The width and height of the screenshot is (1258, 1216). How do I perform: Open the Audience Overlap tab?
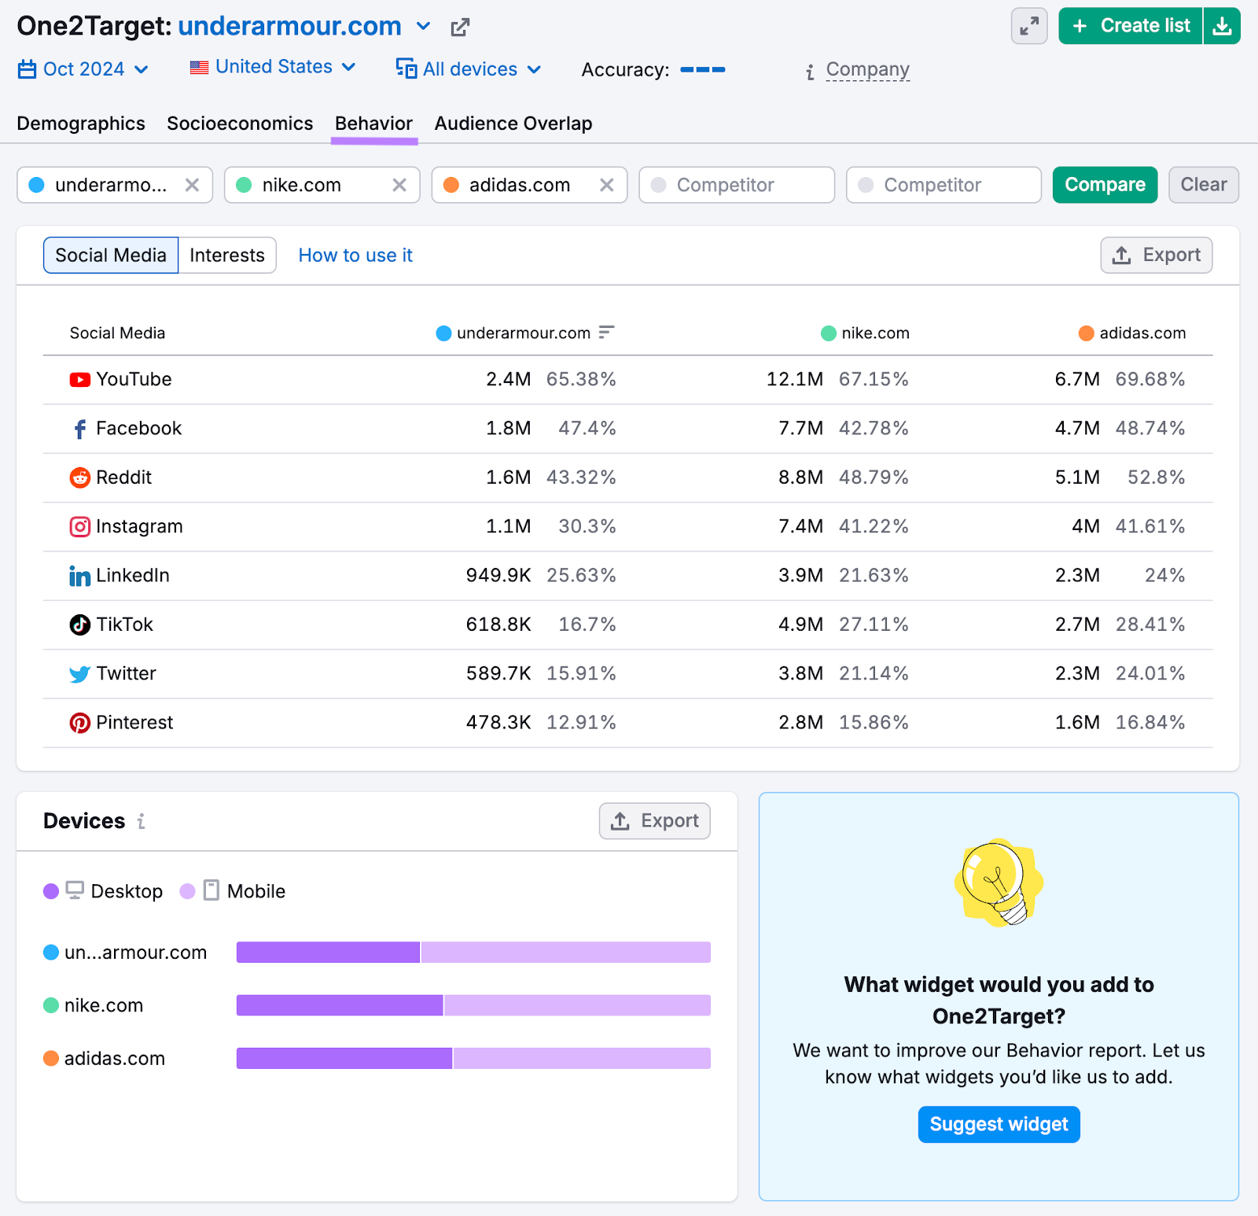click(x=512, y=123)
